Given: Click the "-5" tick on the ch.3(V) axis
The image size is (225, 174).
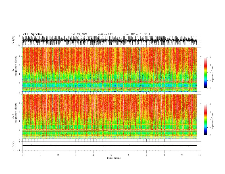Looking at the screenshot, I should (19, 150).
